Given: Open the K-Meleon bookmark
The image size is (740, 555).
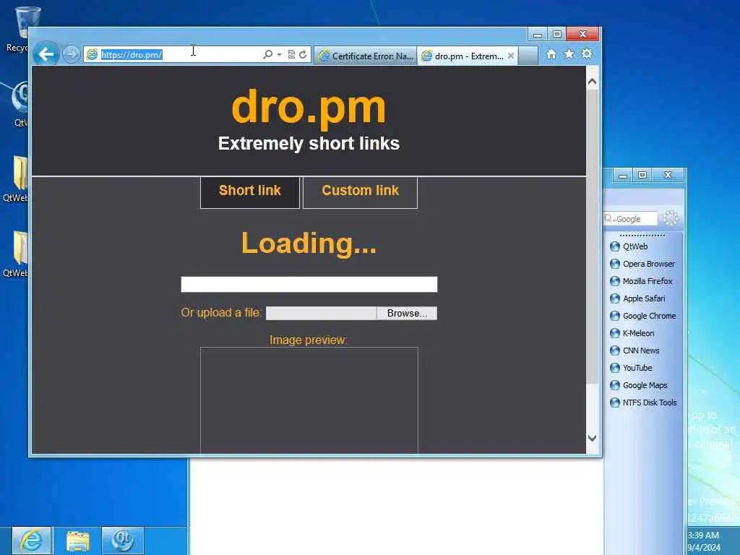Looking at the screenshot, I should click(638, 333).
